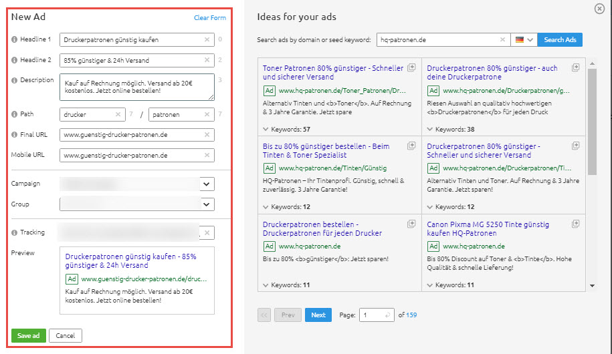The height and width of the screenshot is (354, 612).
Task: Copy 'Toner Patronen 80% günstiger' ad to form
Action: [x=411, y=67]
